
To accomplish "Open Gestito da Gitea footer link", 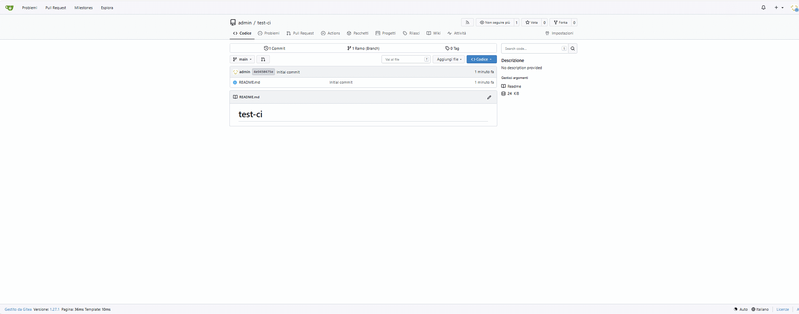I will click(x=18, y=309).
